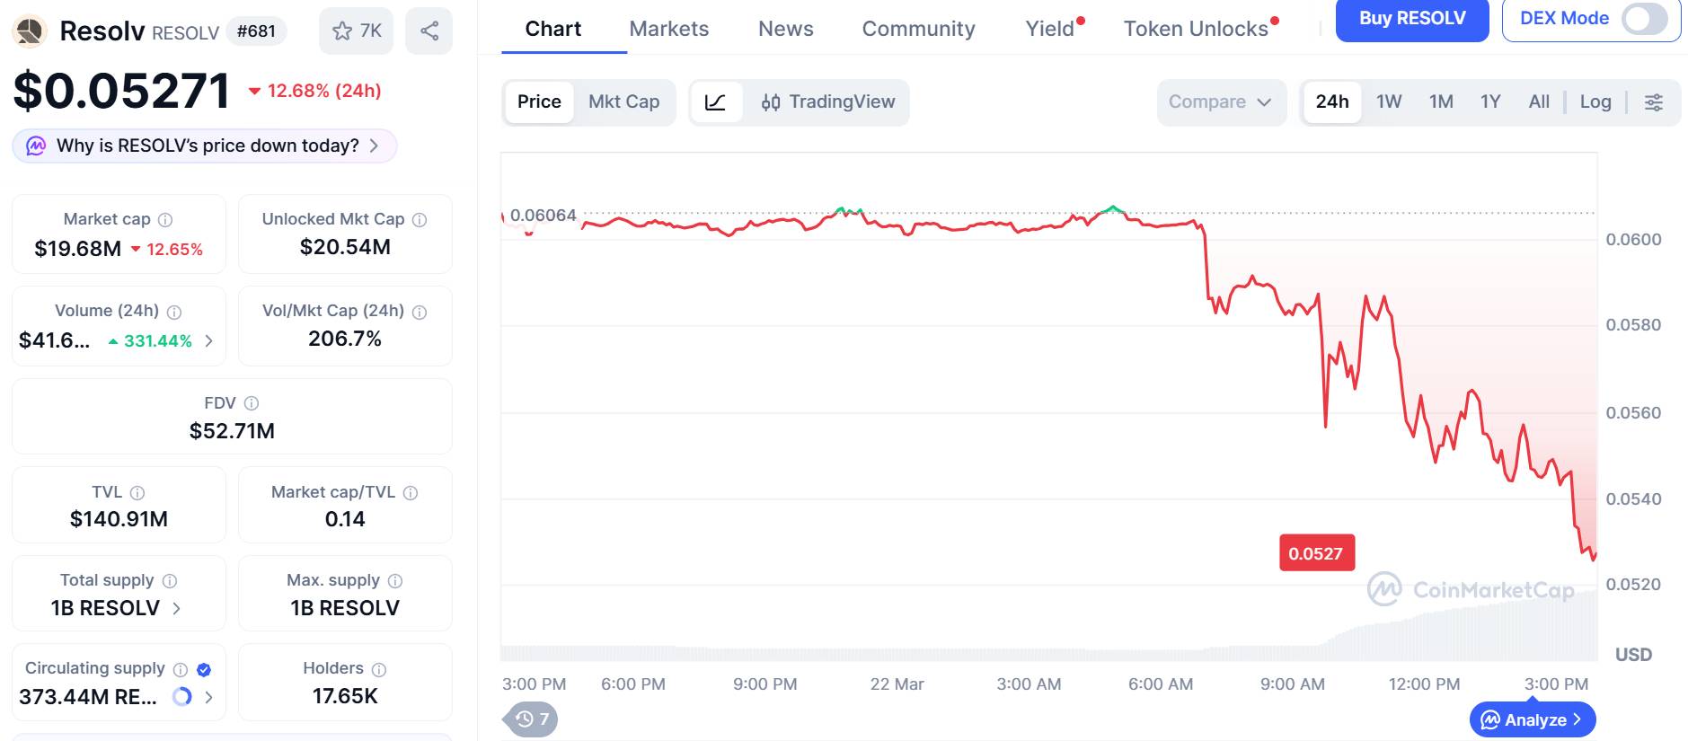Switch to the Markets tab
Image resolution: width=1688 pixels, height=741 pixels.
667,28
